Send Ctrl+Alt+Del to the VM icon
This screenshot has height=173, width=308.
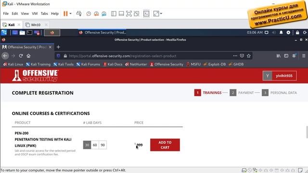(79, 13)
